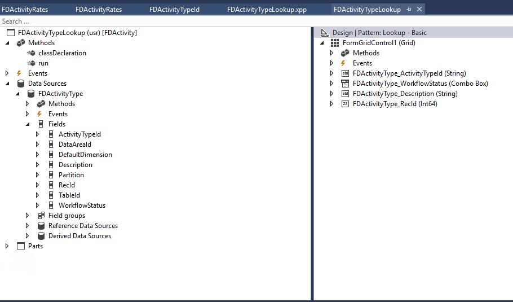Expand FDActivityType_Description (String) control

click(x=331, y=94)
